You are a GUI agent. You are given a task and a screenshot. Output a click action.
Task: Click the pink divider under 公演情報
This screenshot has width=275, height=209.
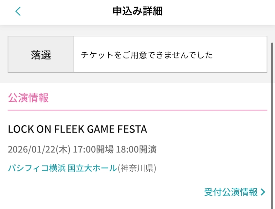(x=137, y=110)
